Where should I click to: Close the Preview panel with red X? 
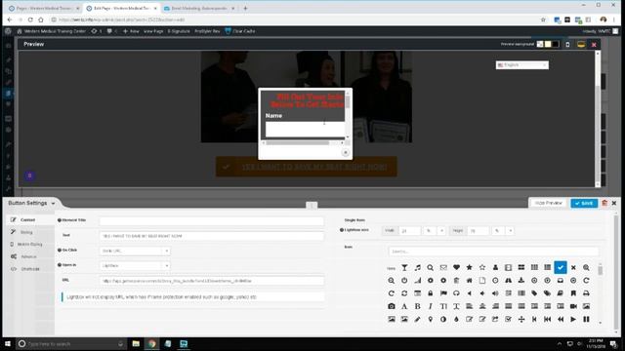pos(594,45)
